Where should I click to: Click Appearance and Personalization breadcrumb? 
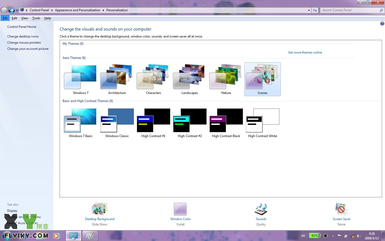pos(78,10)
